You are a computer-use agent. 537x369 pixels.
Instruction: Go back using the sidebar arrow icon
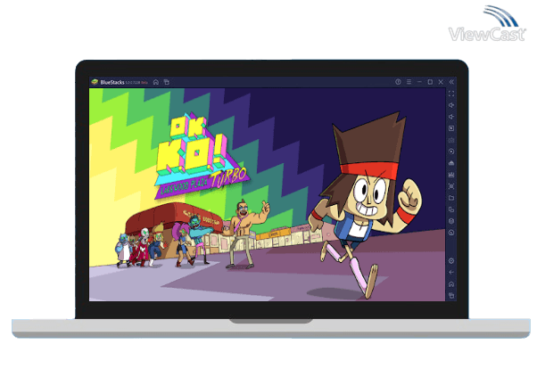[x=451, y=273]
